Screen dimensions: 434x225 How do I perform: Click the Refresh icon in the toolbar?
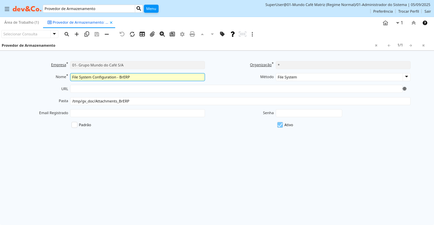pos(132,34)
